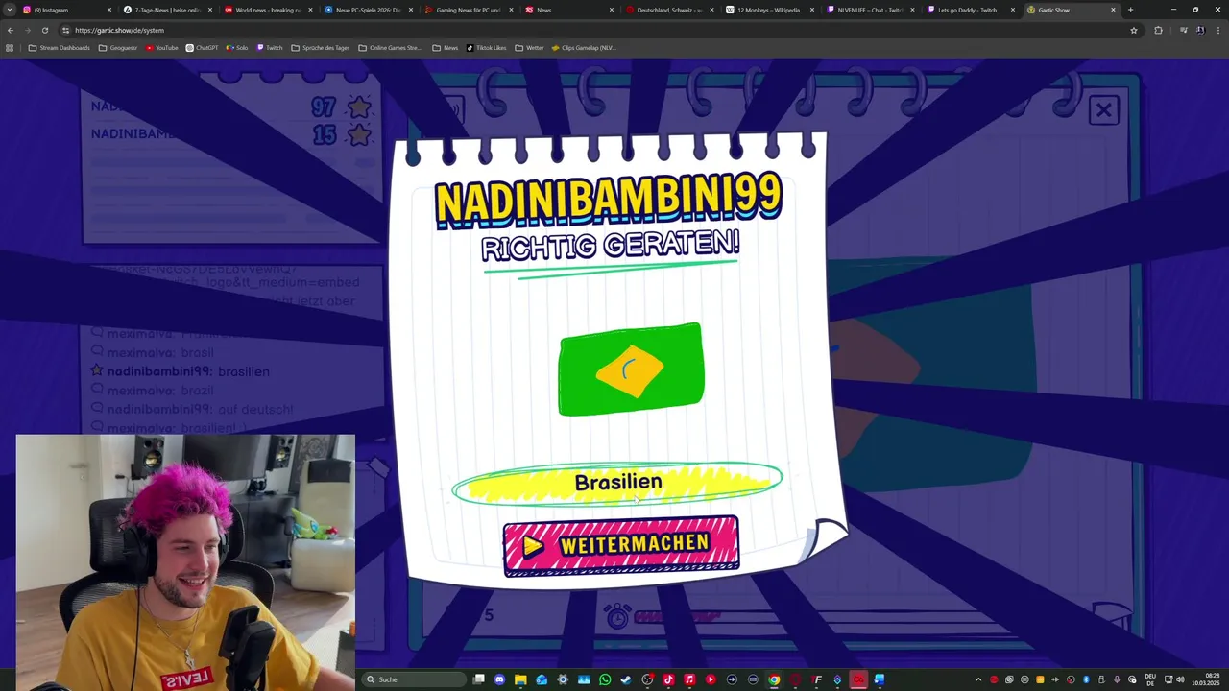Open Google Chrome from the taskbar
1229x691 pixels.
(774, 679)
